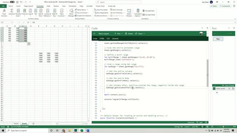The image size is (237, 133).
Task: Adjust the zoom slider in status bar
Action: [x=223, y=127]
